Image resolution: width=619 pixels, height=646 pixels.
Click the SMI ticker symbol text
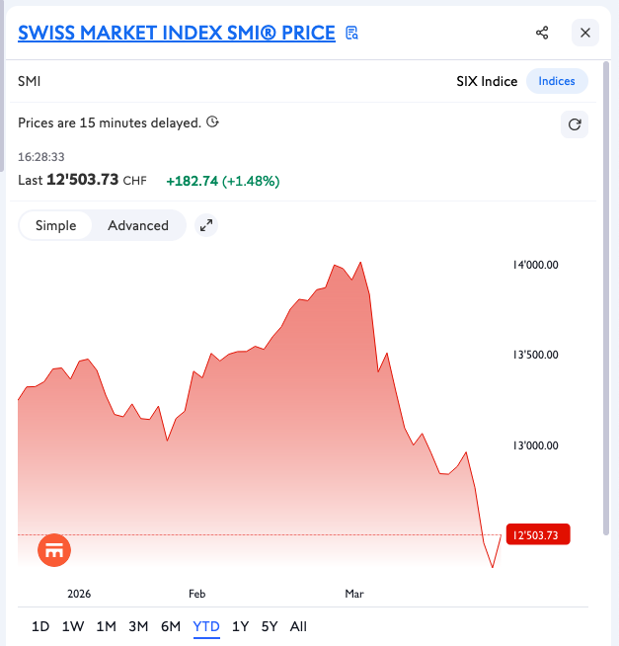(x=30, y=81)
